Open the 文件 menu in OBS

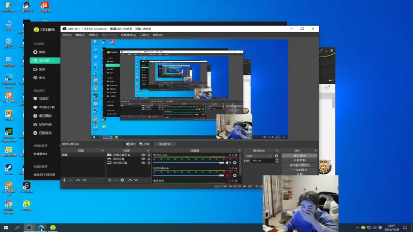(x=67, y=35)
